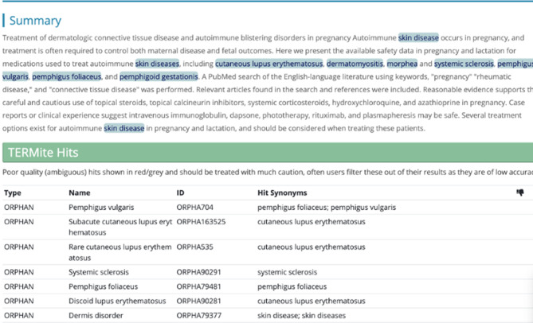Viewport: 533px width, 323px height.
Task: Click Discoid lupus erythematosus name entry
Action: coord(117,301)
